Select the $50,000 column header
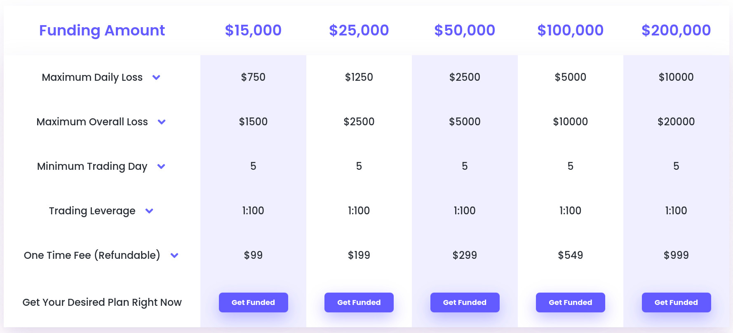This screenshot has width=733, height=333. click(x=464, y=30)
